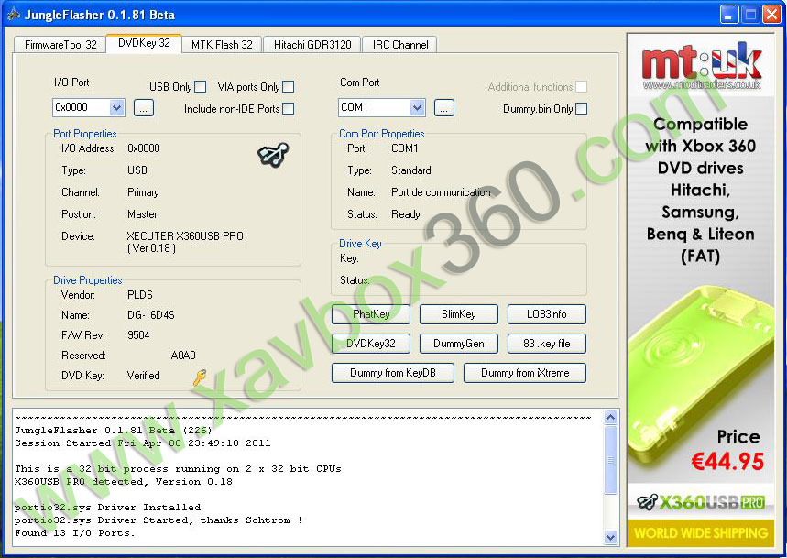Click the drive name DG-16D4S
Image resolution: width=787 pixels, height=558 pixels.
(x=151, y=315)
